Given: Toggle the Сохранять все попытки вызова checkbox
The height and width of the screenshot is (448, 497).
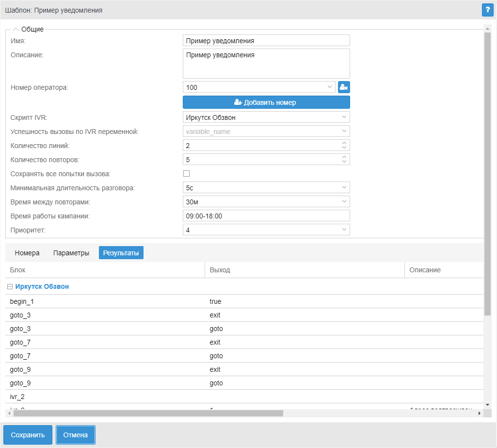Looking at the screenshot, I should point(186,173).
